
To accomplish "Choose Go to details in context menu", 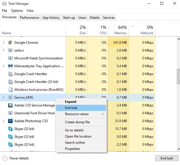I will (x=81, y=130).
